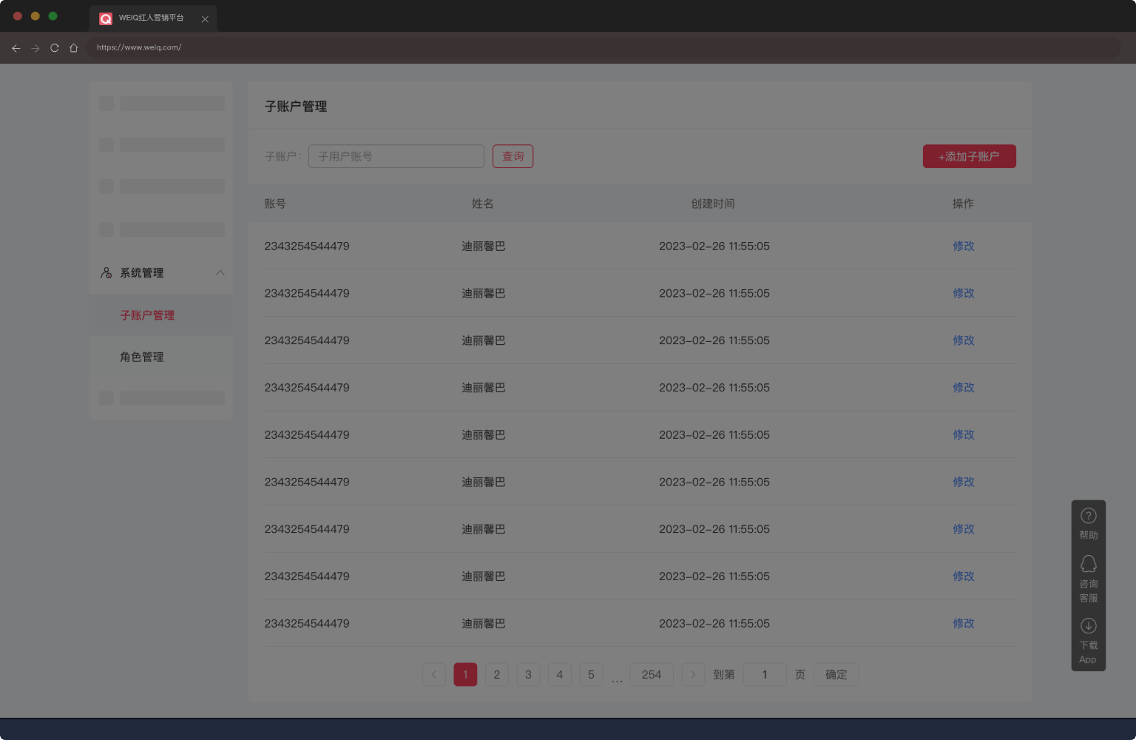This screenshot has width=1136, height=740.
Task: Click the 帮助 help icon
Action: [1088, 515]
